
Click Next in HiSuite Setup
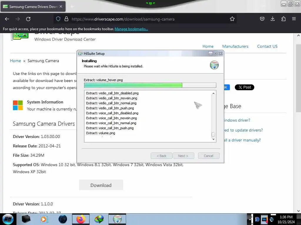click(183, 156)
